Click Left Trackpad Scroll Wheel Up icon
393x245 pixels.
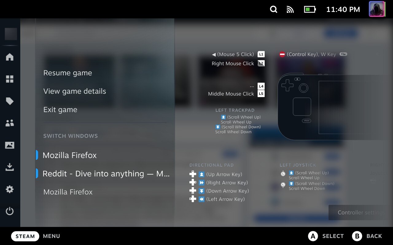[223, 117]
